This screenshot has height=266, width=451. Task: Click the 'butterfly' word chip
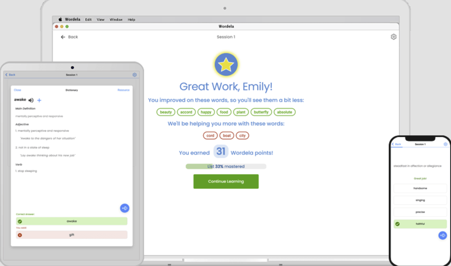click(261, 112)
